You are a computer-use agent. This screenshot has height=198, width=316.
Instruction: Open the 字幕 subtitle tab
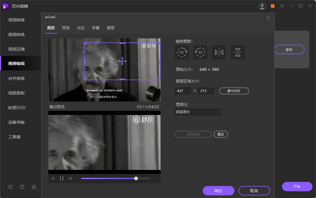[x=96, y=28]
